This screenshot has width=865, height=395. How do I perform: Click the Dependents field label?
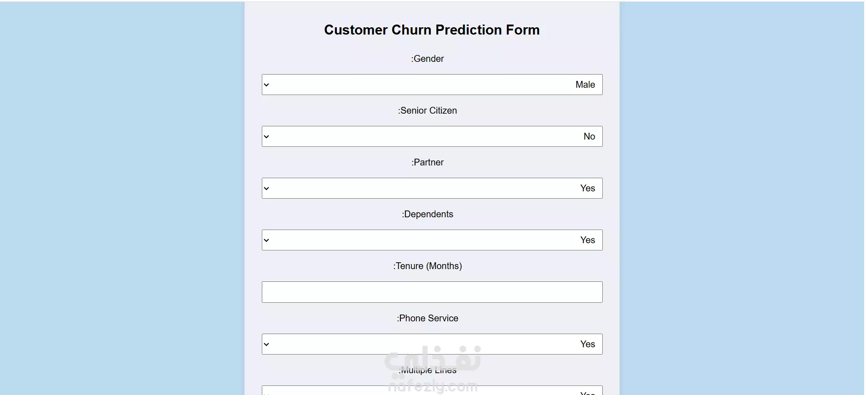pos(428,215)
